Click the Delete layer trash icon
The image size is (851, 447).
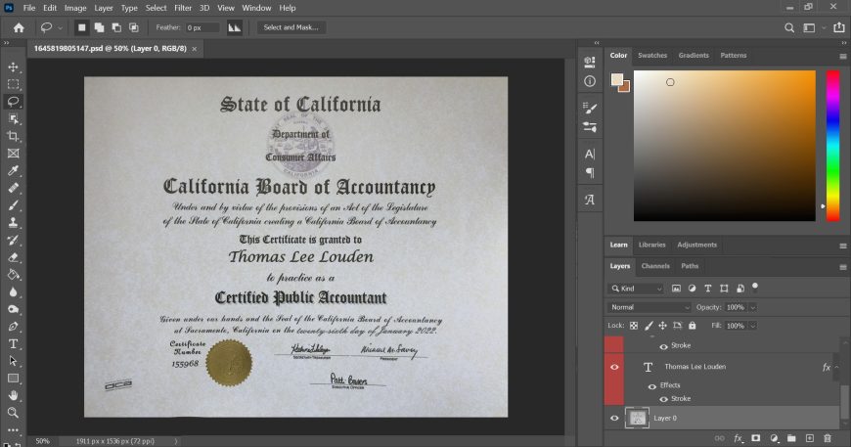click(x=828, y=438)
